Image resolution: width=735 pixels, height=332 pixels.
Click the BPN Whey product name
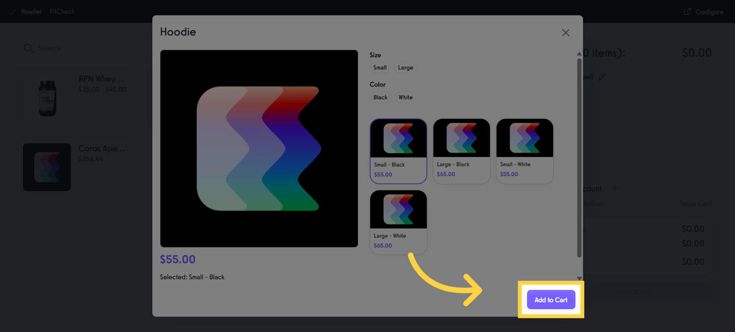[x=102, y=79]
